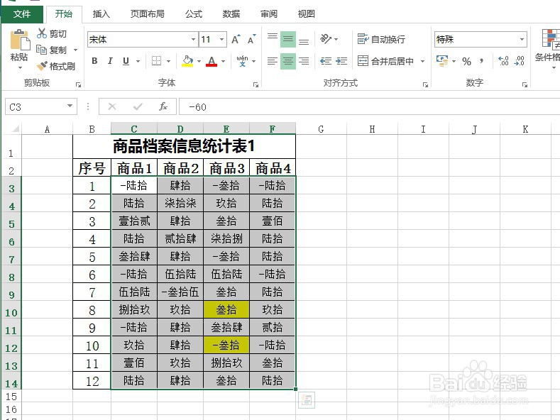Click the text orientation icon
560x420 pixels.
click(x=326, y=38)
